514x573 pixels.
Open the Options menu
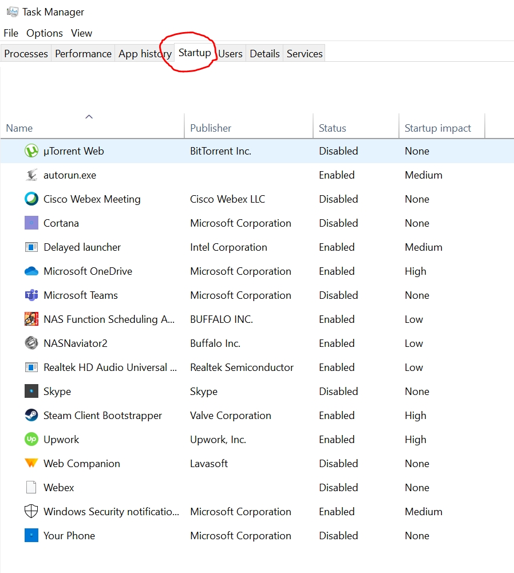[x=45, y=33]
